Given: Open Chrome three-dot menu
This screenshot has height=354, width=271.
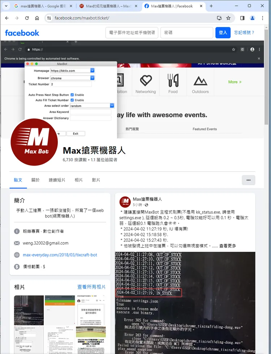Looking at the screenshot, I should pyautogui.click(x=262, y=18).
